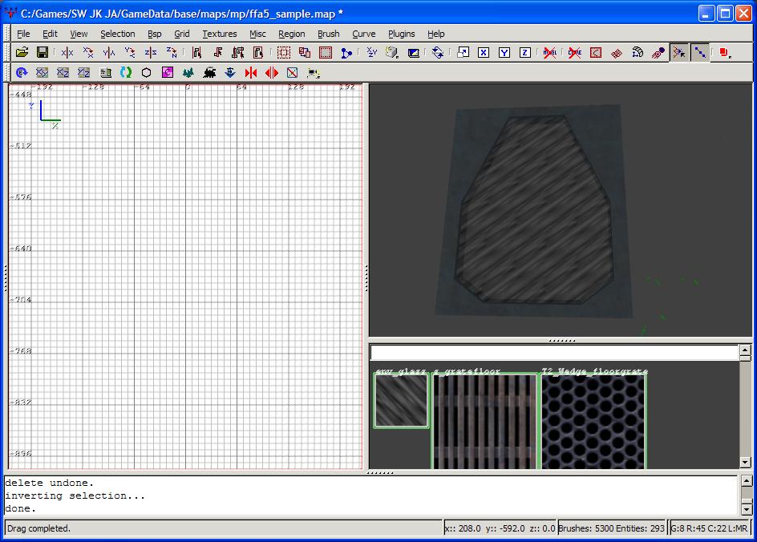Click the purple comet-shaped icon
This screenshot has height=542, width=757.
point(658,52)
